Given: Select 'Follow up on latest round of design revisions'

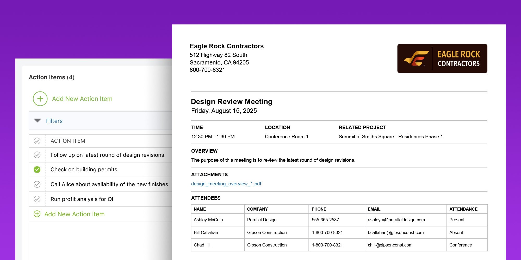Looking at the screenshot, I should pos(107,155).
